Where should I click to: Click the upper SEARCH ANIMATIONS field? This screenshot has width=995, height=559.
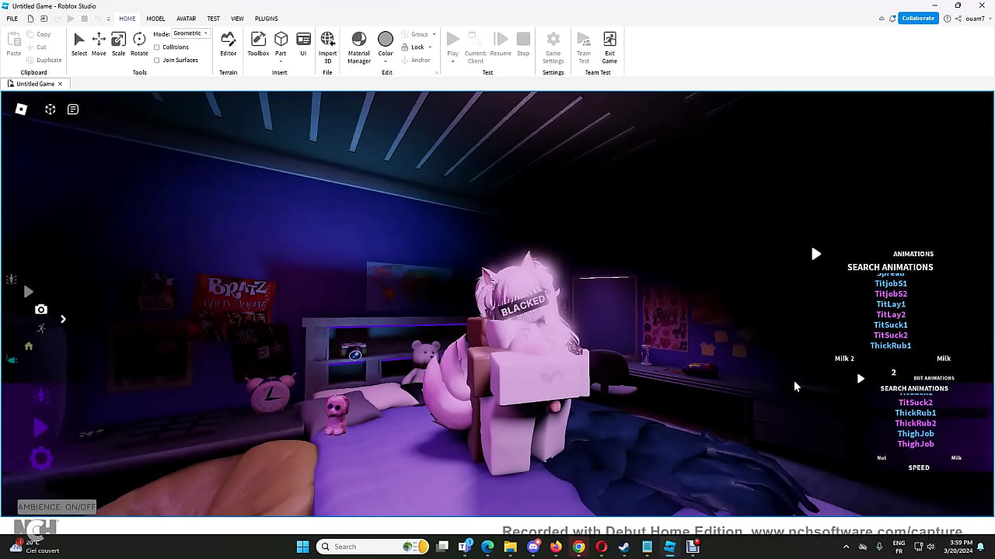[x=890, y=267]
